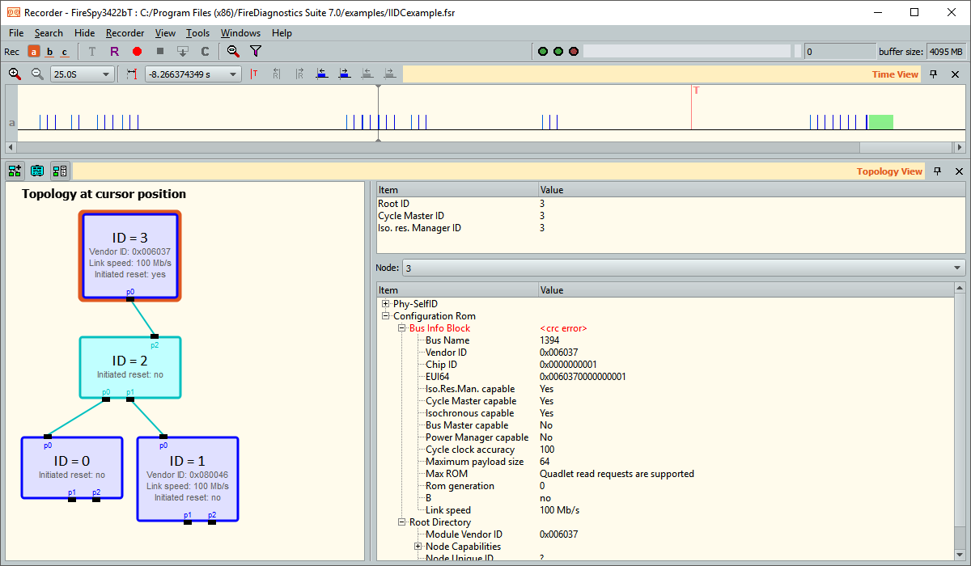Open the filter funnel tool

pyautogui.click(x=256, y=52)
